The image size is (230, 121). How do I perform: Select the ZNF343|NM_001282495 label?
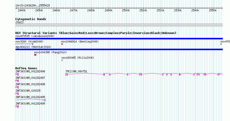tap(30, 97)
